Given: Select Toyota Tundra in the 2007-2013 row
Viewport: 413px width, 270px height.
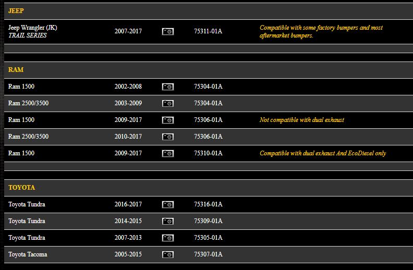Looking at the screenshot, I should [27, 238].
